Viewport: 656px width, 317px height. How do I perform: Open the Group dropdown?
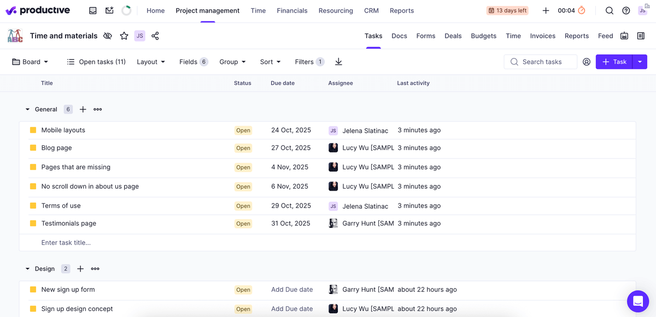pyautogui.click(x=232, y=62)
